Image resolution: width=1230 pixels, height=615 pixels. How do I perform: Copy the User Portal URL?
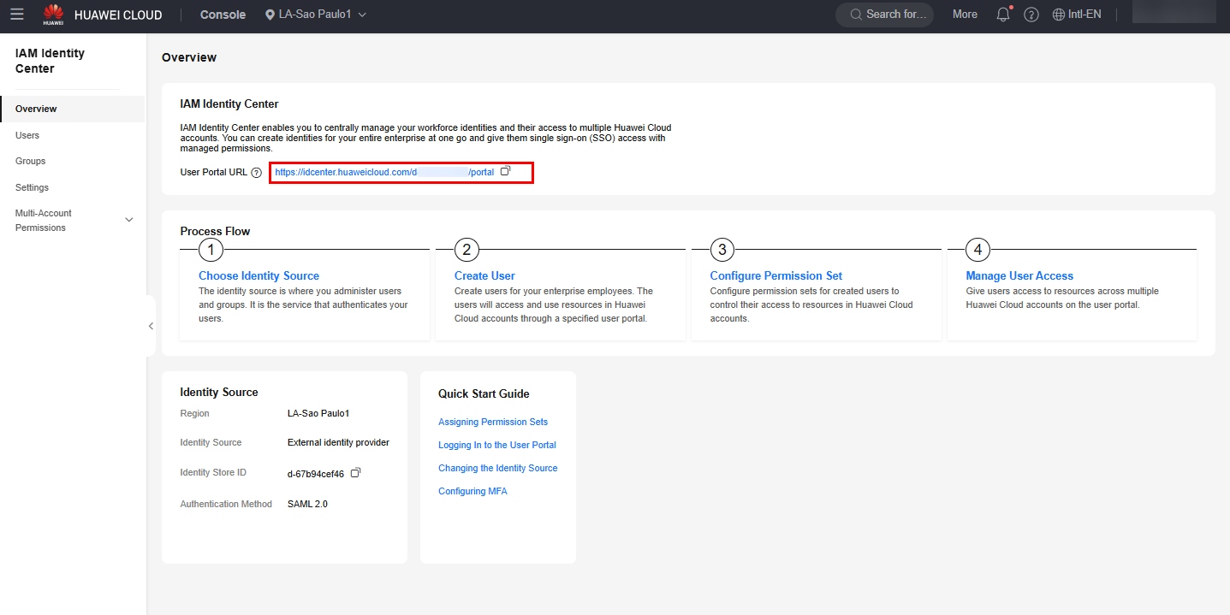click(505, 171)
